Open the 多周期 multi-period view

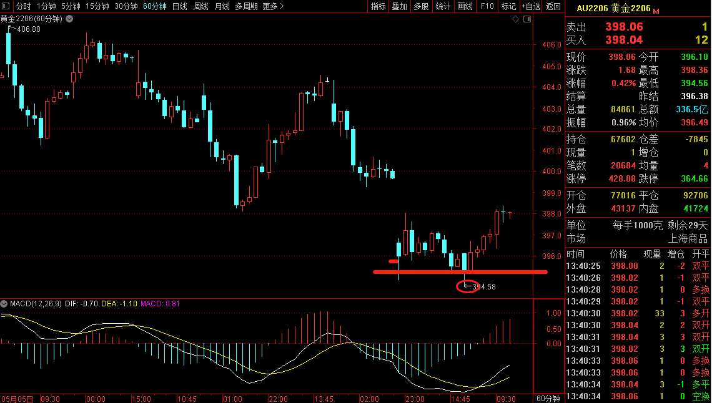pyautogui.click(x=246, y=6)
